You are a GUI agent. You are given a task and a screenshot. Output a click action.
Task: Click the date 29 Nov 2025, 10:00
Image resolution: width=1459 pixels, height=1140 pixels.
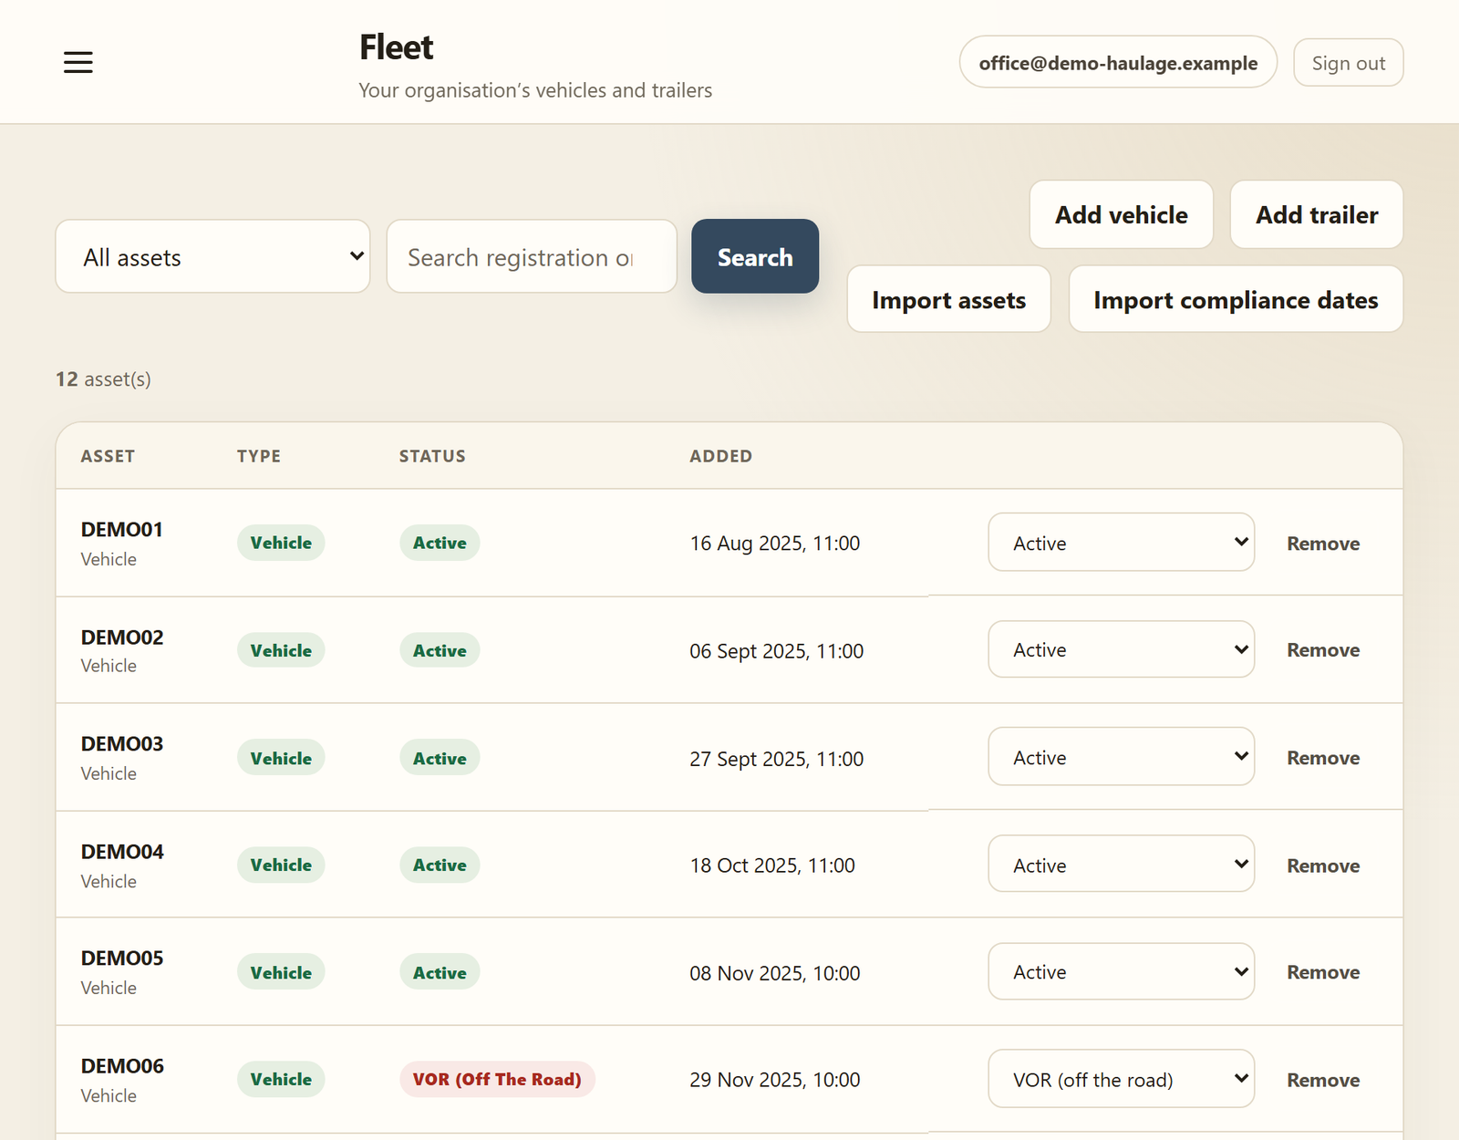[775, 1080]
